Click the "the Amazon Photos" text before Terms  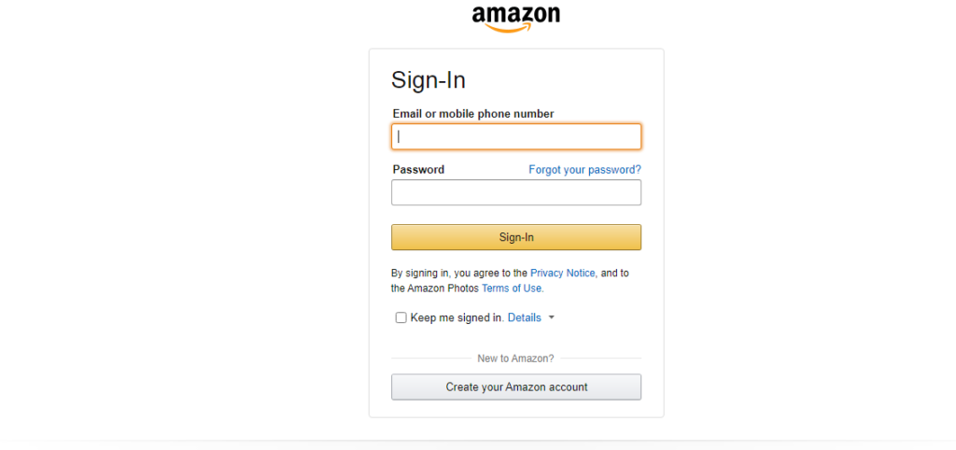435,288
